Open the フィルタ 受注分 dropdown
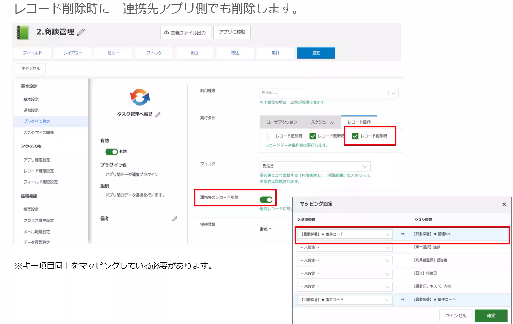The image size is (513, 324). 315,166
